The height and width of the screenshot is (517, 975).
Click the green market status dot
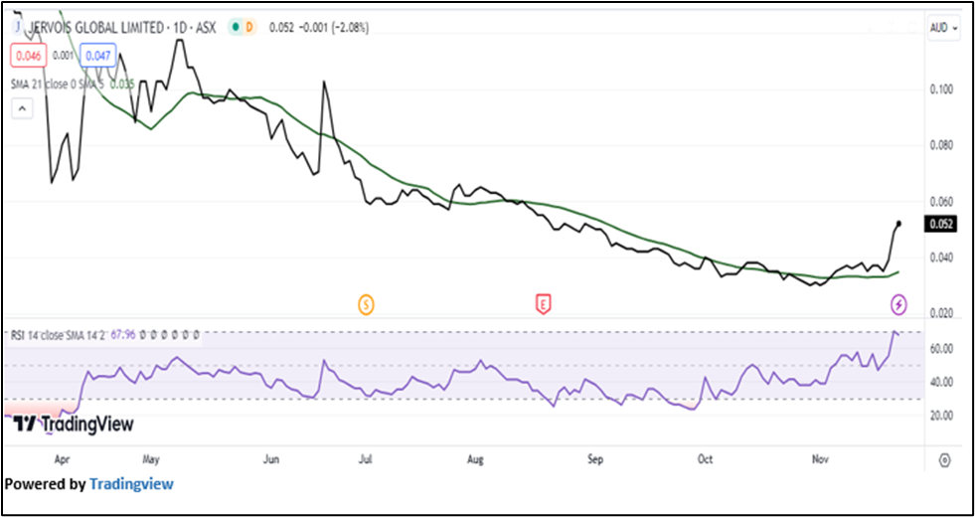click(237, 28)
